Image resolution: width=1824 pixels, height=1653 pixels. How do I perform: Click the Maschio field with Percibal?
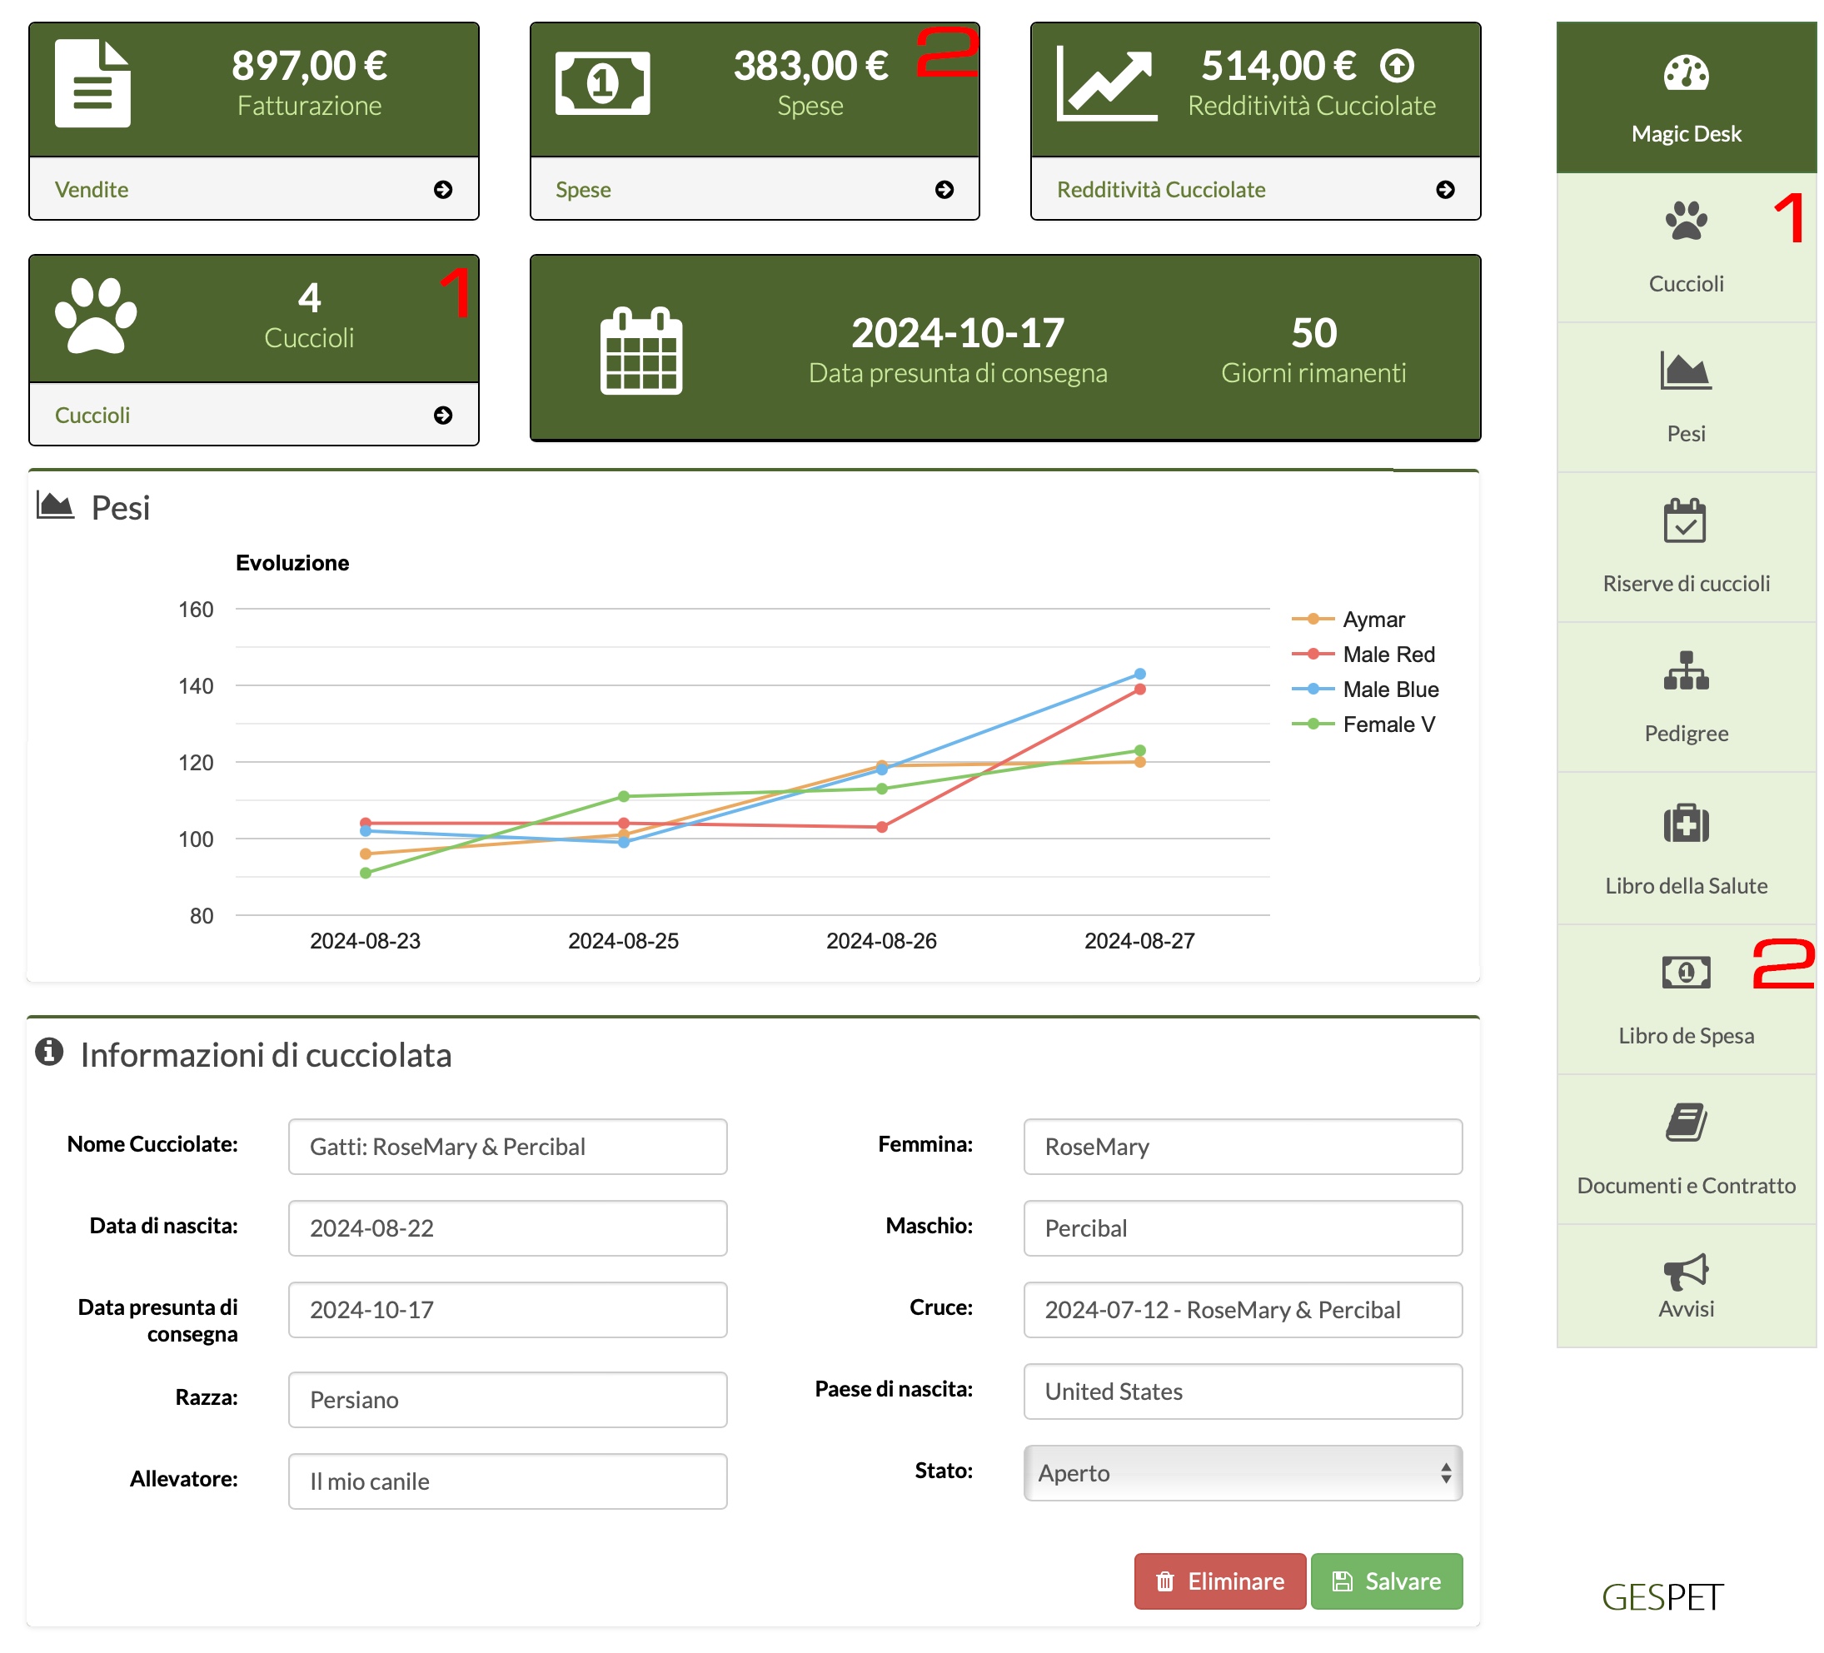(1243, 1227)
